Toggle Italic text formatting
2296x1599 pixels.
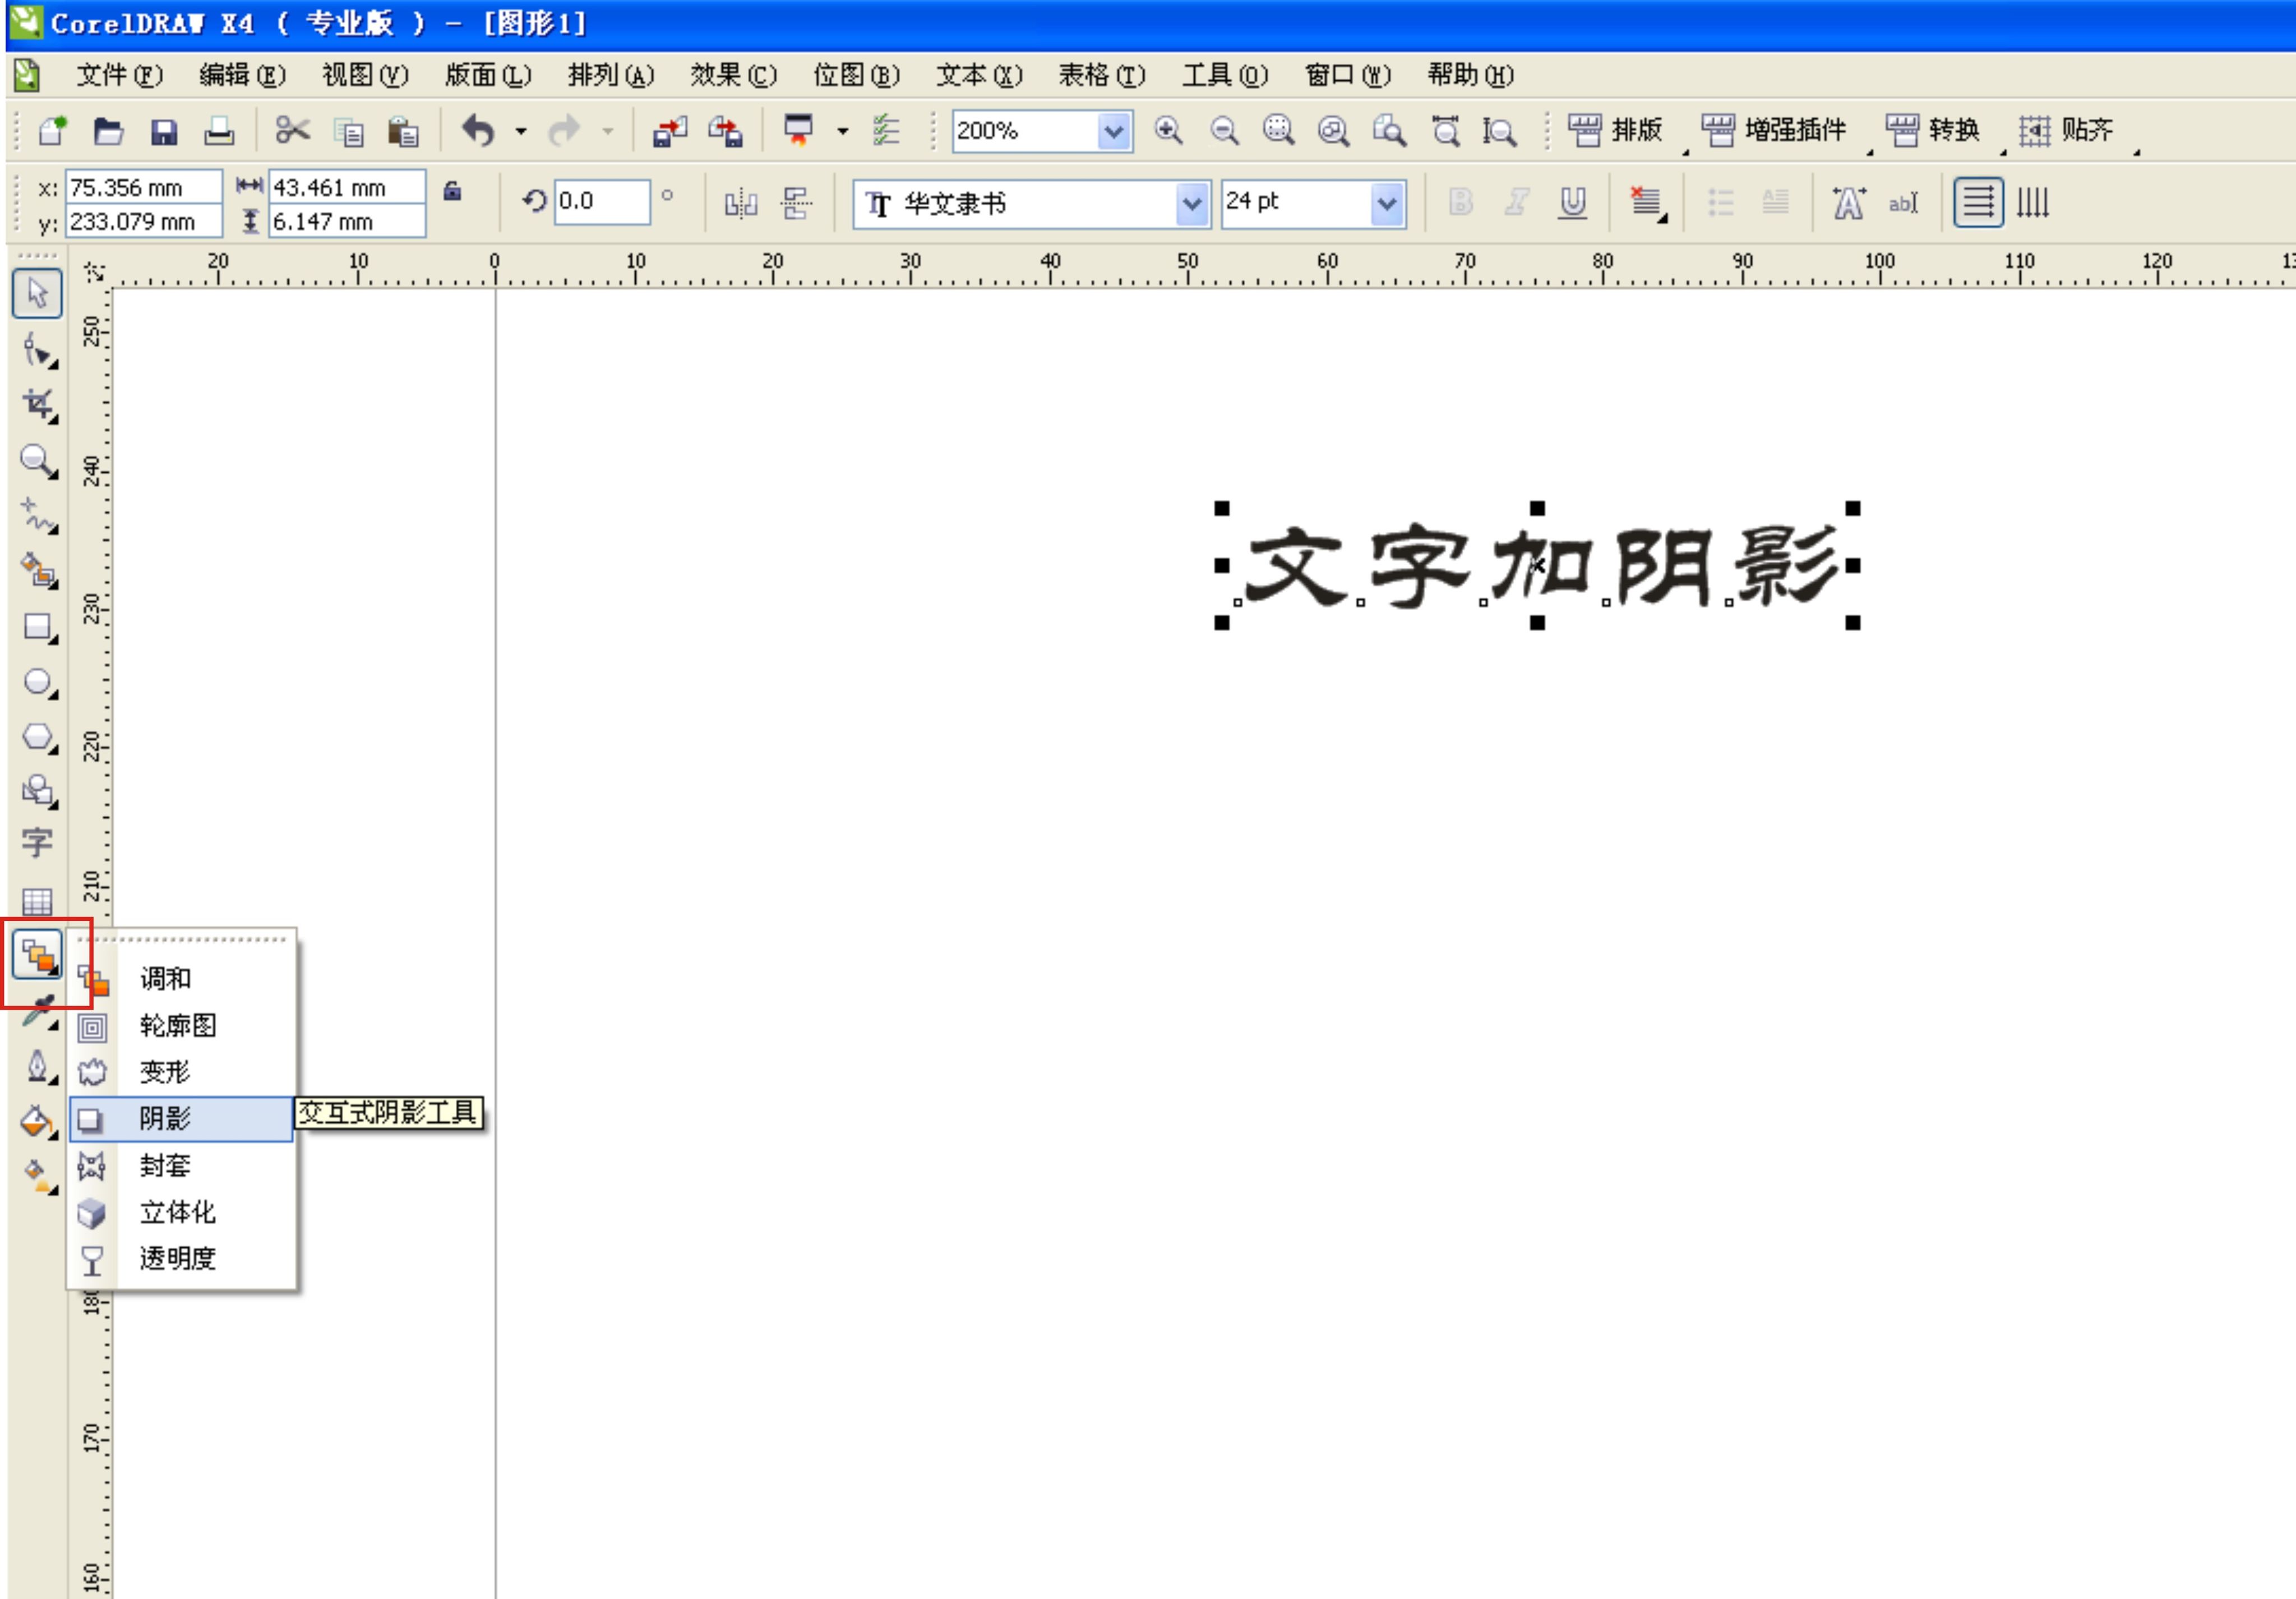click(x=1516, y=202)
